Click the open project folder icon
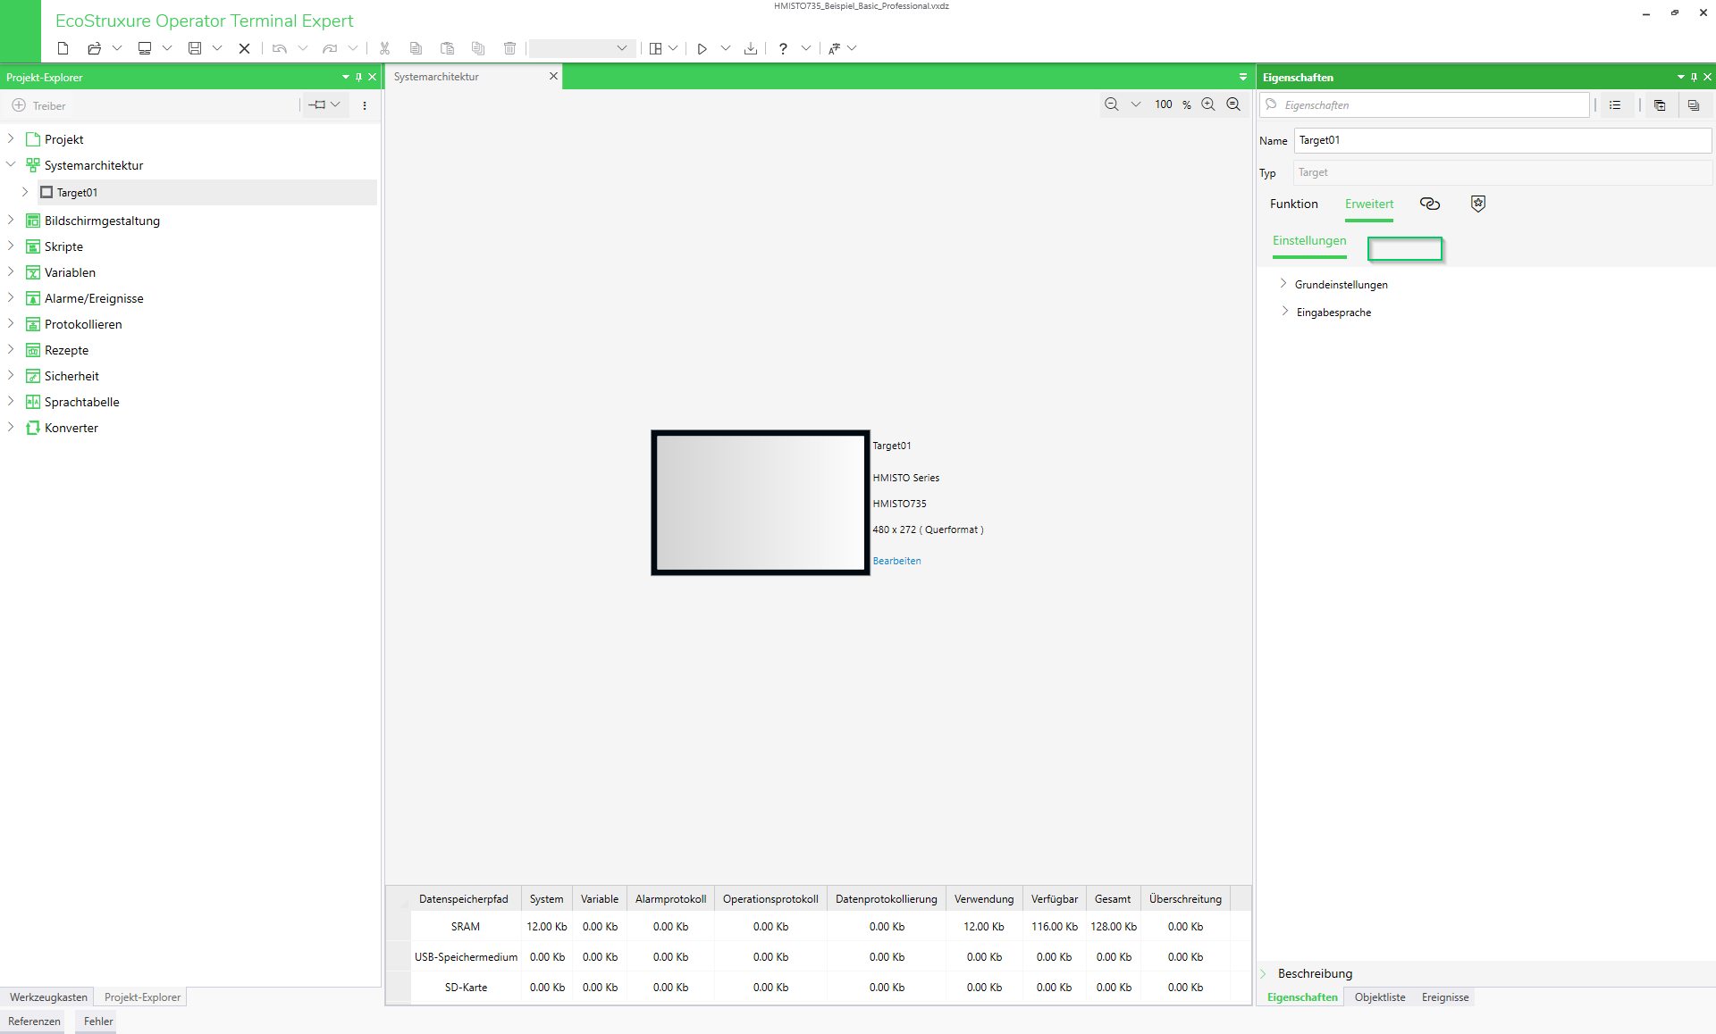 94,48
